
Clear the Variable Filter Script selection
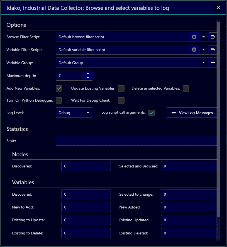tap(194, 49)
